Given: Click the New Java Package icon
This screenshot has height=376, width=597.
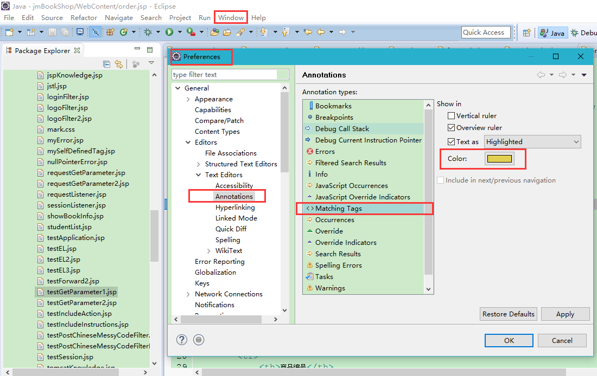Looking at the screenshot, I should pyautogui.click(x=110, y=33).
